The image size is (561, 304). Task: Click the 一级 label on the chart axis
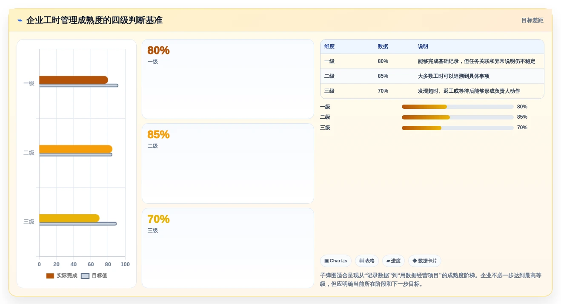pos(29,83)
